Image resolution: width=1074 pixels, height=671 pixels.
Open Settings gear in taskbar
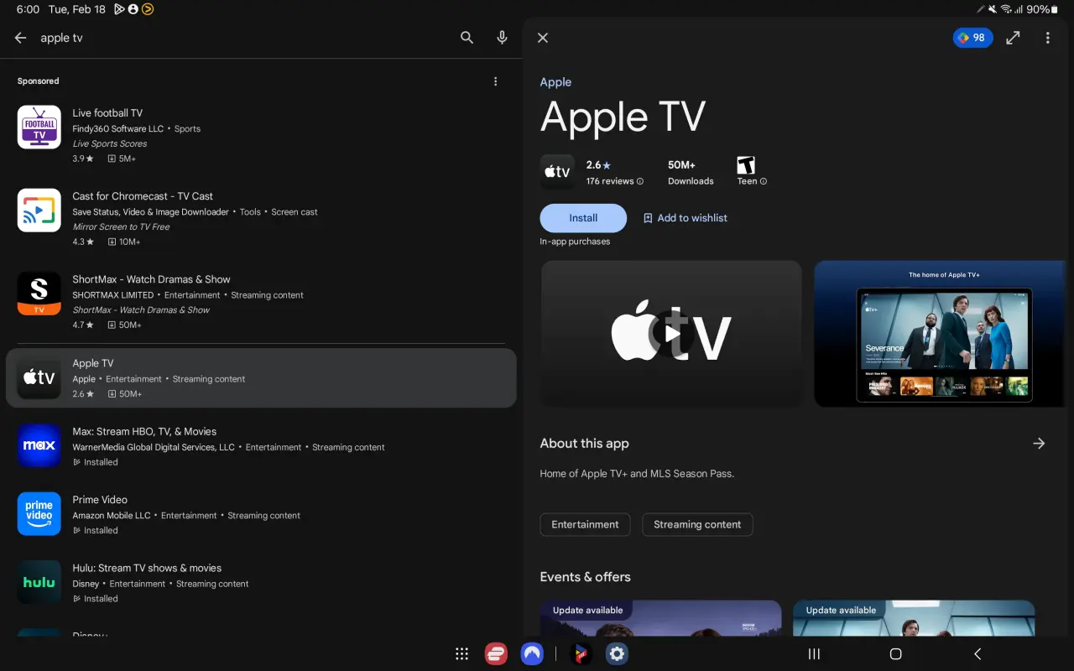click(x=617, y=654)
